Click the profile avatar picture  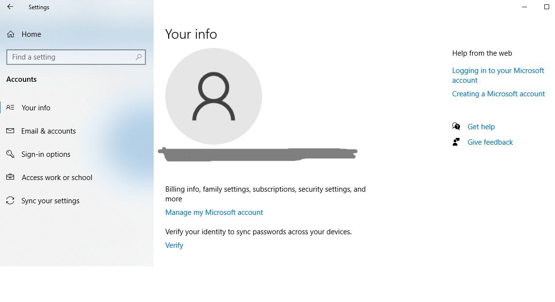point(214,96)
